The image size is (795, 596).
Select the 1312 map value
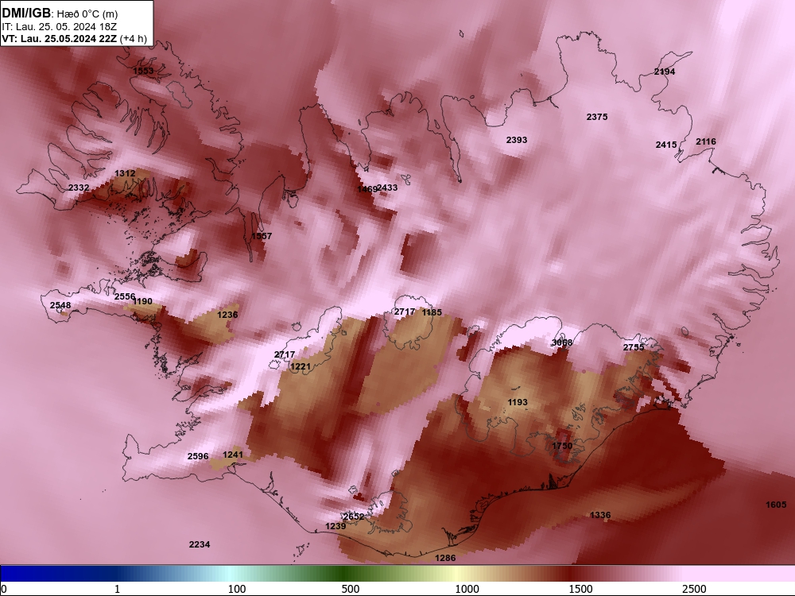tap(125, 173)
